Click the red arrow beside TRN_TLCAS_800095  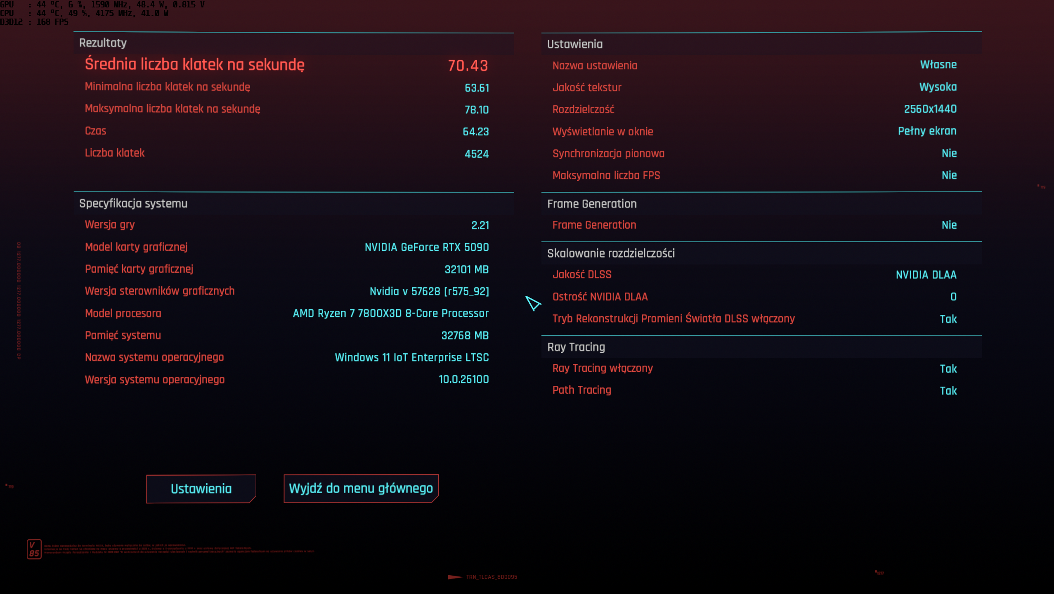click(x=455, y=577)
